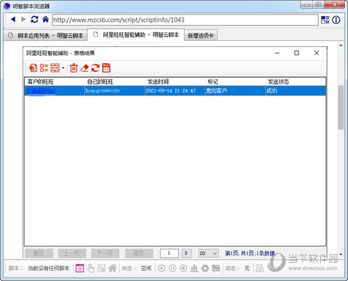Viewport: 348px width, 281px height.
Task: Click the address bar URL field
Action: [186, 20]
